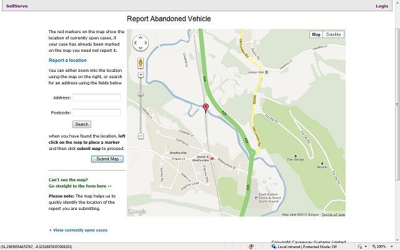Click the Sports Ground icon on the map
400x250 pixels.
256,197
